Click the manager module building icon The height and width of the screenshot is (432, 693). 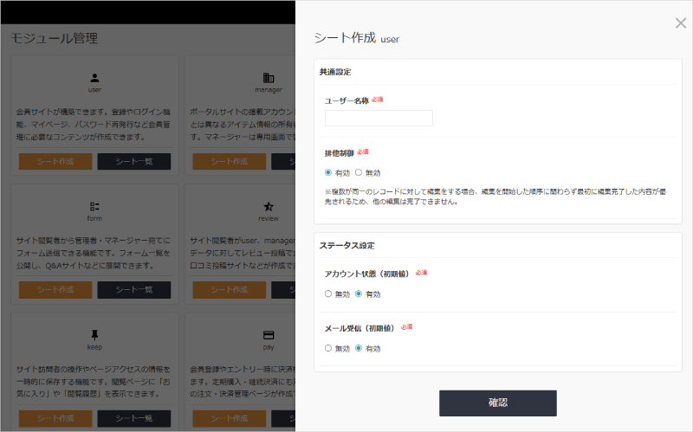[269, 78]
